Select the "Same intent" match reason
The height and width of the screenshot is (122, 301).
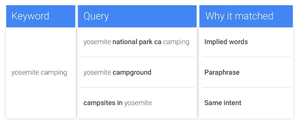click(x=223, y=103)
